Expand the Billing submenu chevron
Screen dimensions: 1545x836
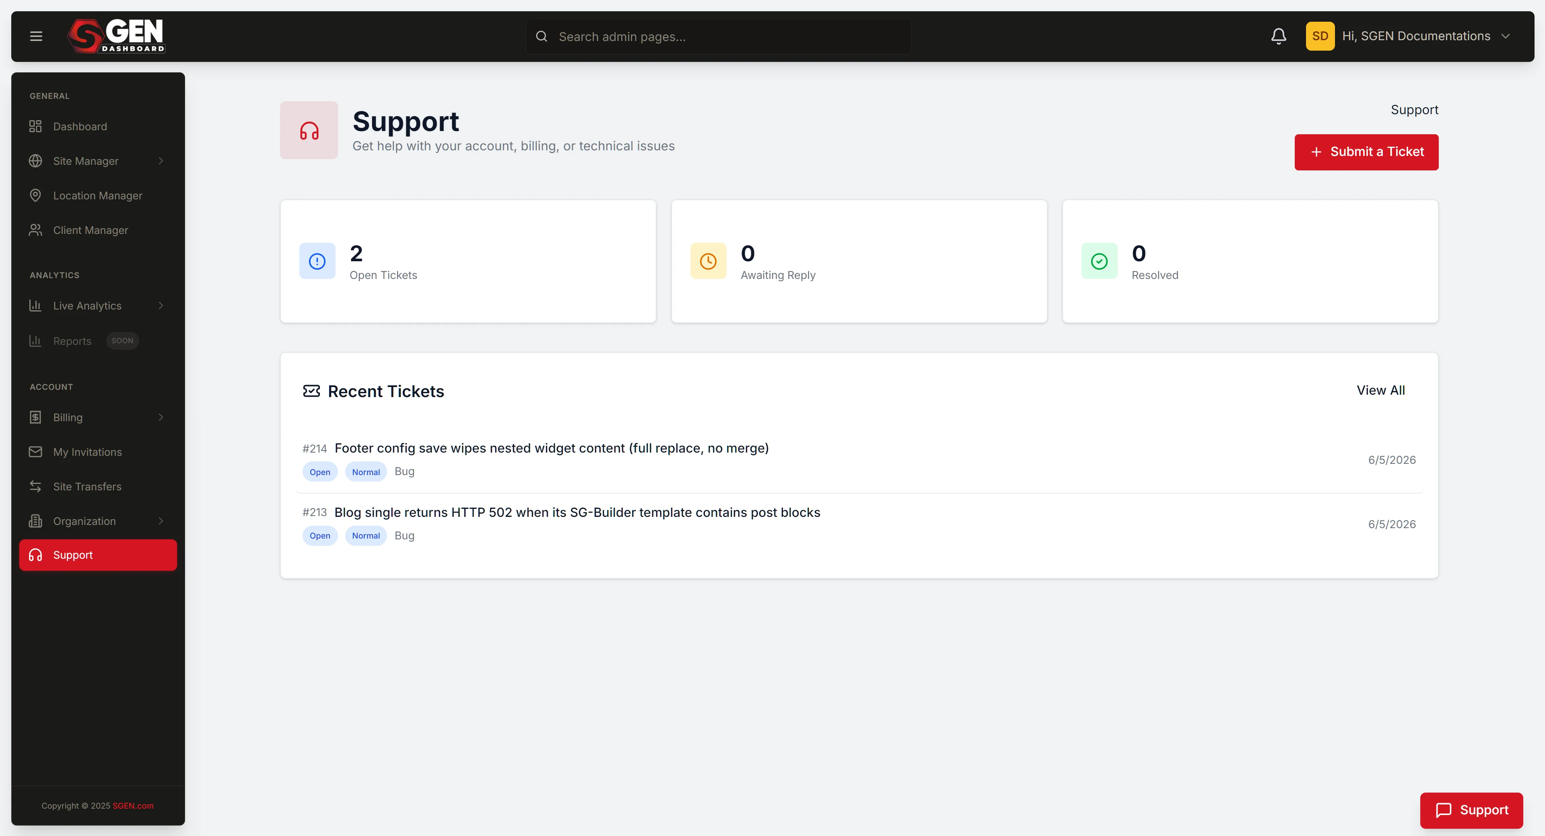tap(161, 418)
